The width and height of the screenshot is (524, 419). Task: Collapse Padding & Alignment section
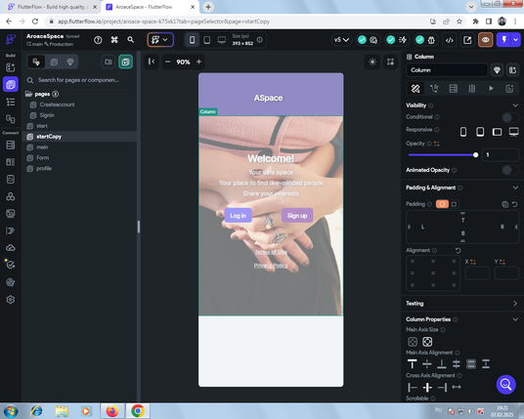515,188
